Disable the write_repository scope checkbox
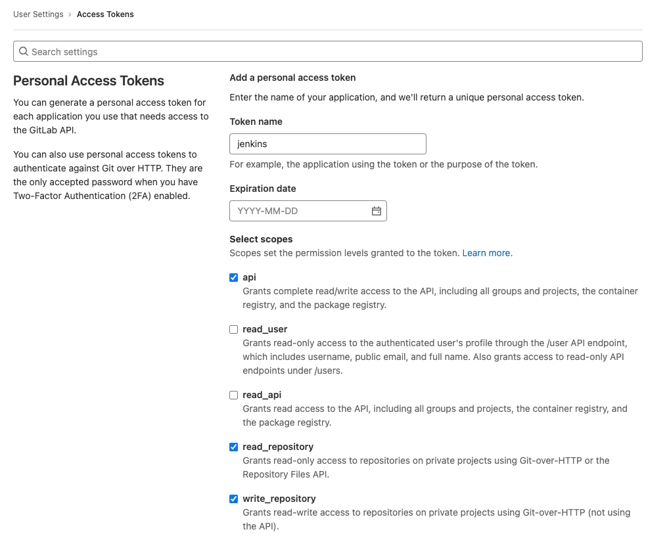 tap(233, 499)
